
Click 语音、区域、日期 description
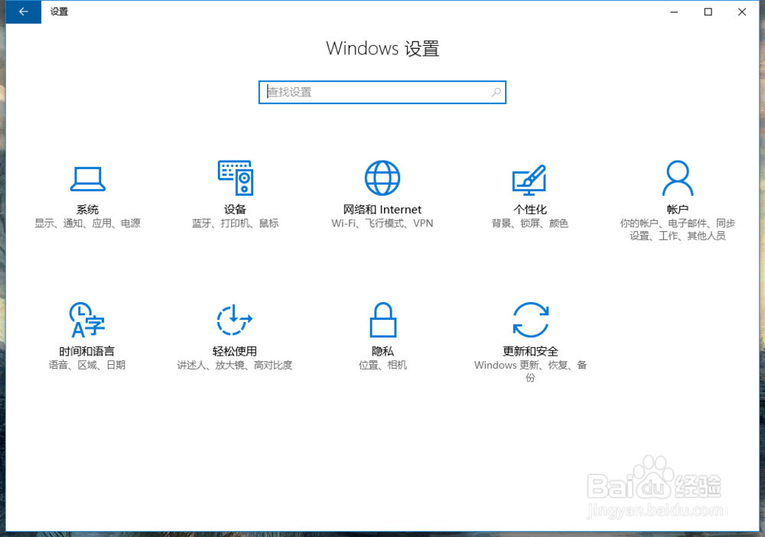click(87, 365)
